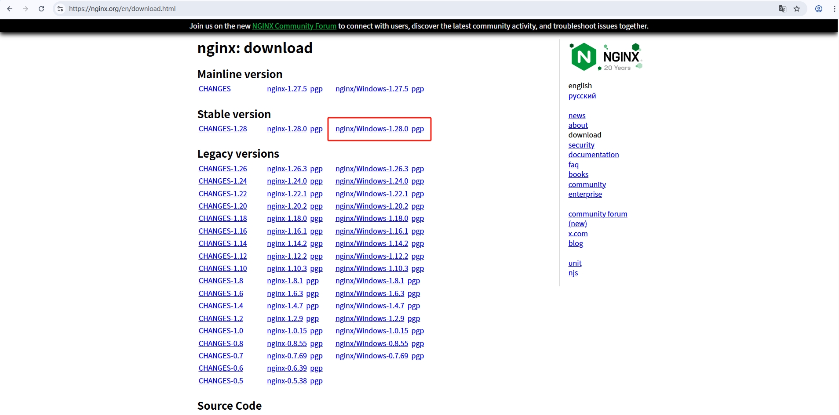Open CHANGES-1.28 link

[x=223, y=129]
